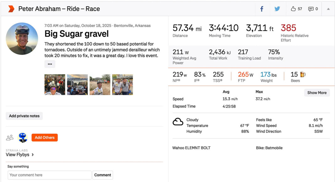Click the Strava orange chevron logo
The height and width of the screenshot is (182, 335).
point(11,9)
